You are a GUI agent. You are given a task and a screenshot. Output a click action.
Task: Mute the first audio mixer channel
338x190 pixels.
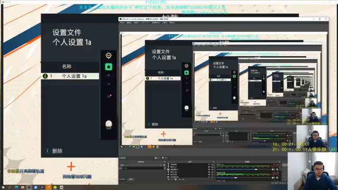[273, 170]
